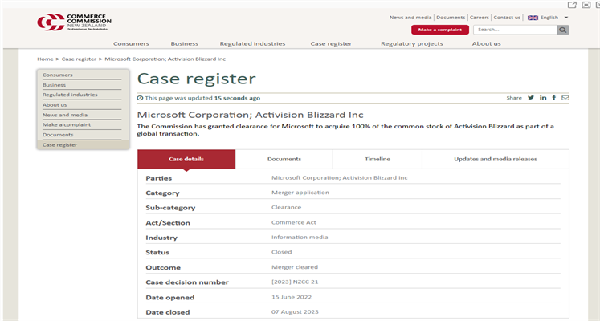This screenshot has height=321, width=600.
Task: Select Business in left sidebar
Action: tap(54, 85)
